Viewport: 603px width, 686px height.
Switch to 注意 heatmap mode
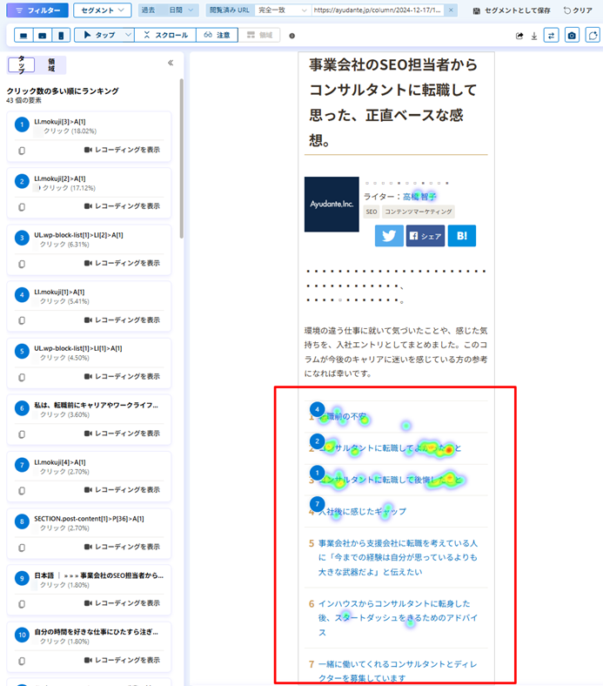tap(217, 35)
